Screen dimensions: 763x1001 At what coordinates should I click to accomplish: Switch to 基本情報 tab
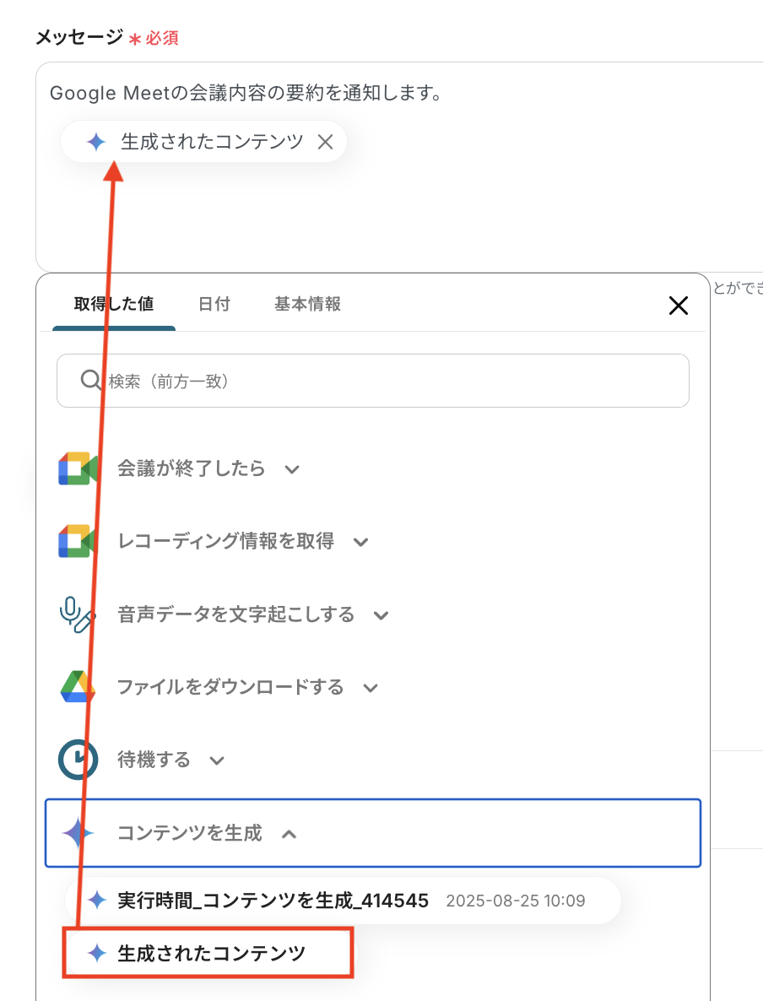(x=307, y=304)
